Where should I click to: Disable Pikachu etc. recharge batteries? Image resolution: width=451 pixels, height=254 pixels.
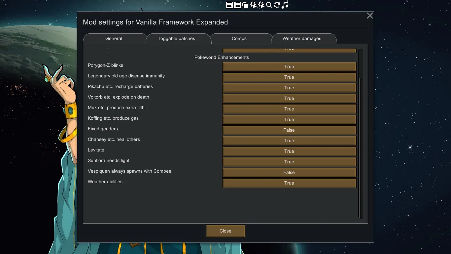point(289,88)
